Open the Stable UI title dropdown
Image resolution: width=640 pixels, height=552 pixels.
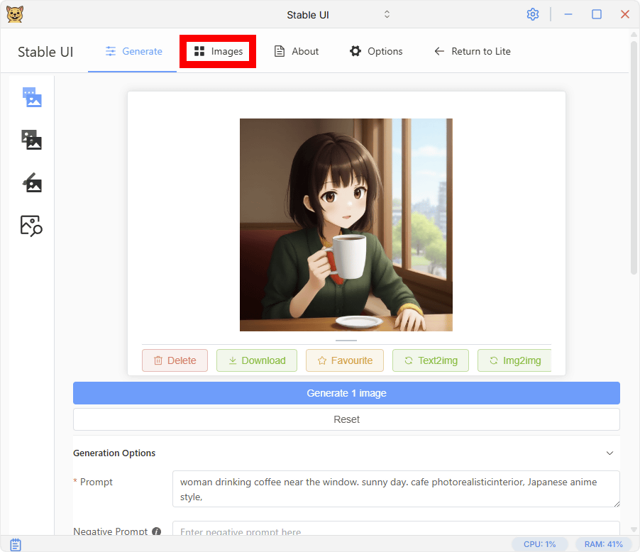387,14
